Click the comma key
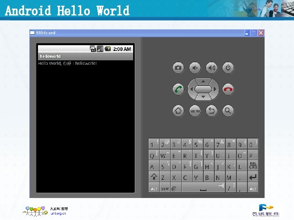 (242, 187)
